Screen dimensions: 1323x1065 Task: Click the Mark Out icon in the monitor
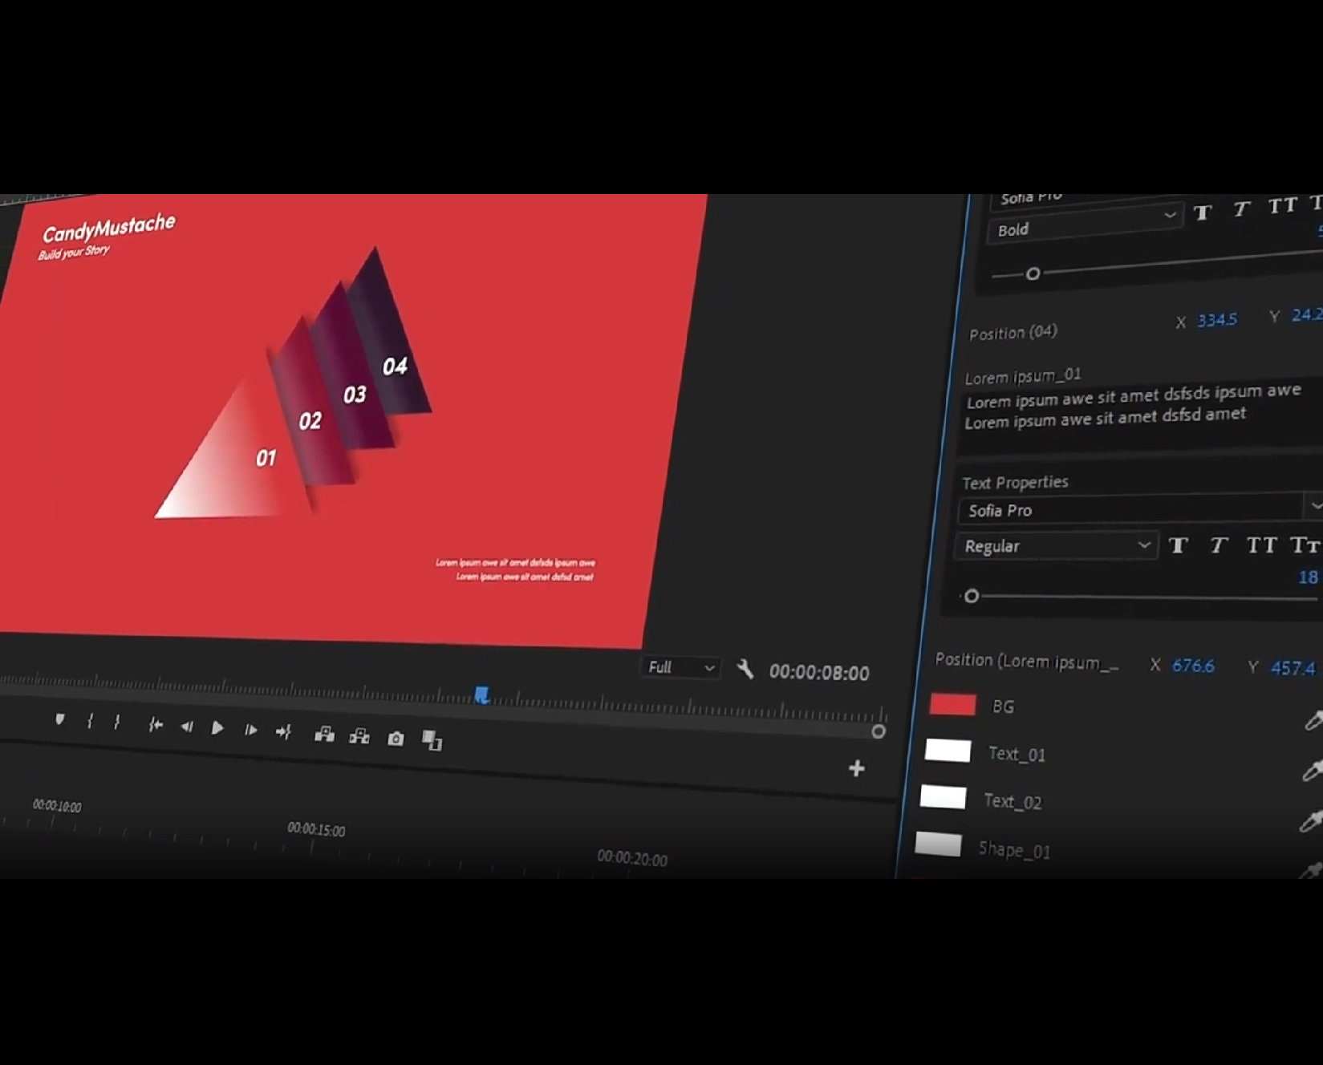point(117,723)
